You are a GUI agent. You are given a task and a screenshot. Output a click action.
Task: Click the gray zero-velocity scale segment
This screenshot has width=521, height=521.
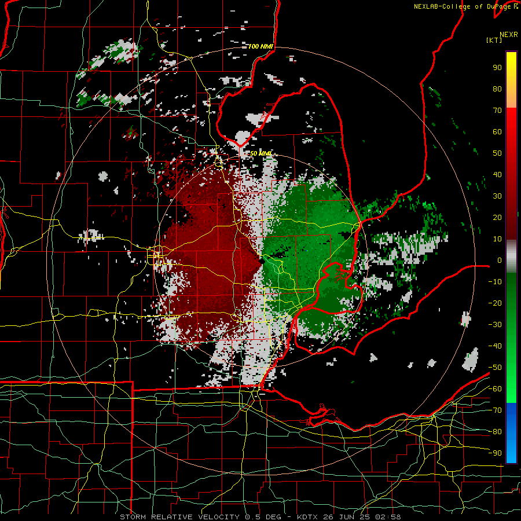511,256
